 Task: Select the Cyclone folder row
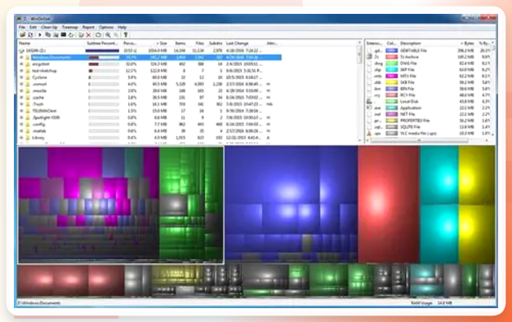click(x=149, y=77)
